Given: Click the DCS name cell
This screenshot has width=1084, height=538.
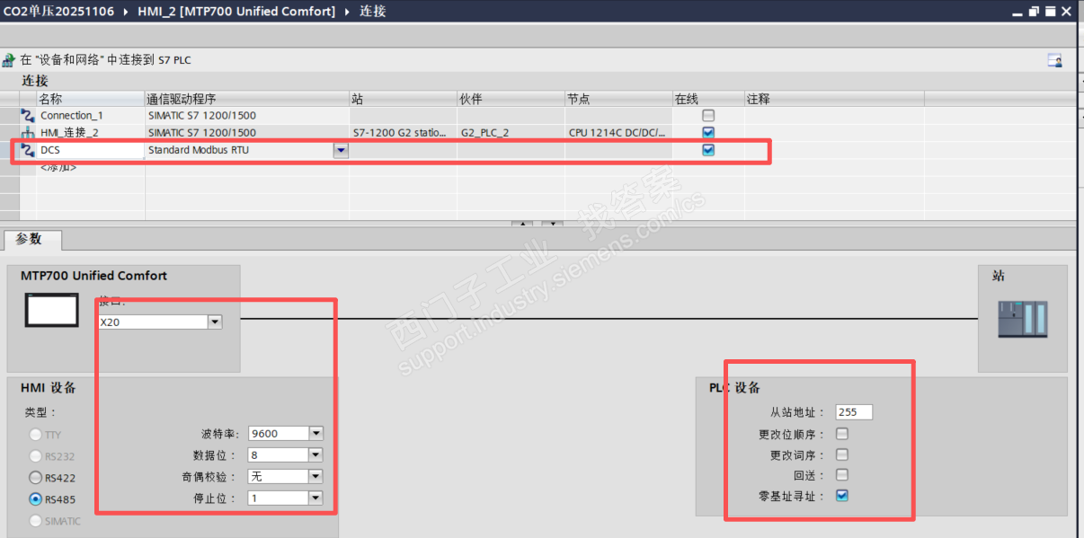Looking at the screenshot, I should coord(90,150).
